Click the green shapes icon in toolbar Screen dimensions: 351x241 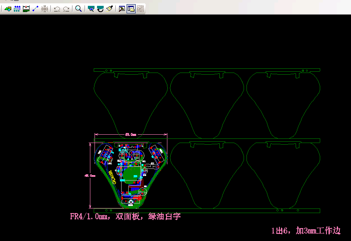pos(7,8)
